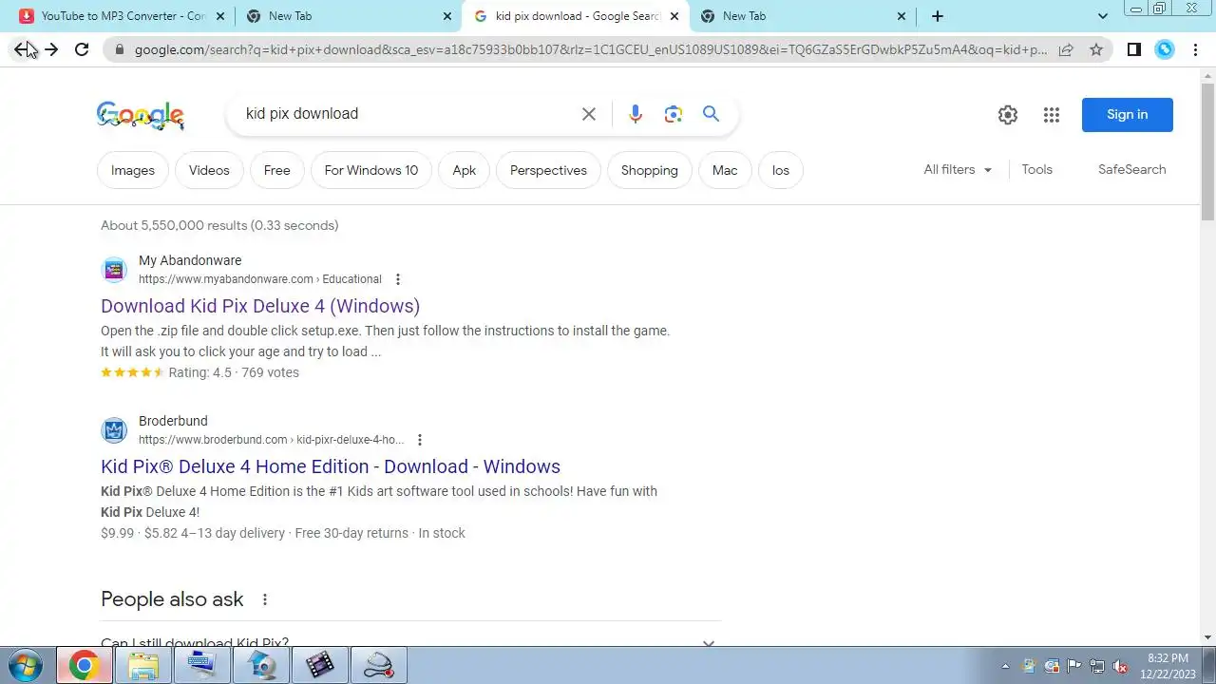This screenshot has height=684, width=1216.
Task: Open options for Broderbund result
Action: 420,440
